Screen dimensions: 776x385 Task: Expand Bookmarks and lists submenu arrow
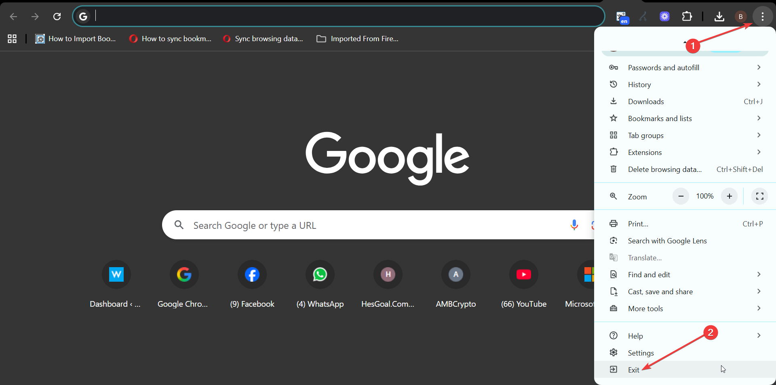pyautogui.click(x=759, y=118)
